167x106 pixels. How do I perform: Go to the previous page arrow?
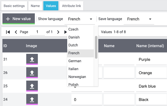tap(16, 32)
